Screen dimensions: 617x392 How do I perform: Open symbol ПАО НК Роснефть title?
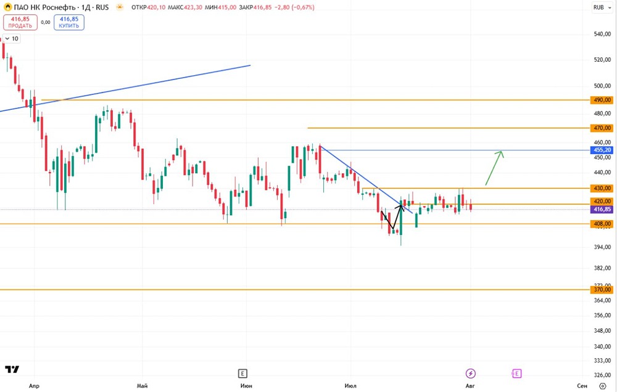click(x=61, y=7)
